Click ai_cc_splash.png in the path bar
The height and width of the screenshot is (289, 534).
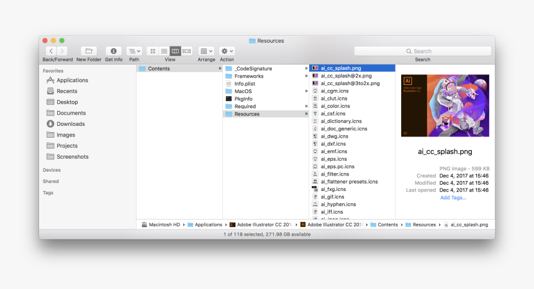(466, 225)
